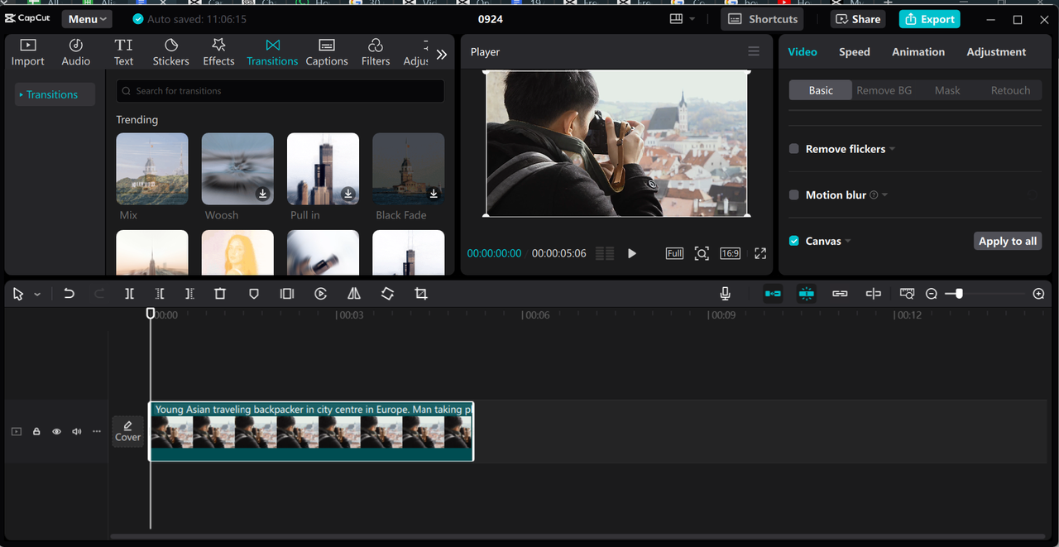Click the Split clip icon
The width and height of the screenshot is (1059, 547).
click(130, 294)
